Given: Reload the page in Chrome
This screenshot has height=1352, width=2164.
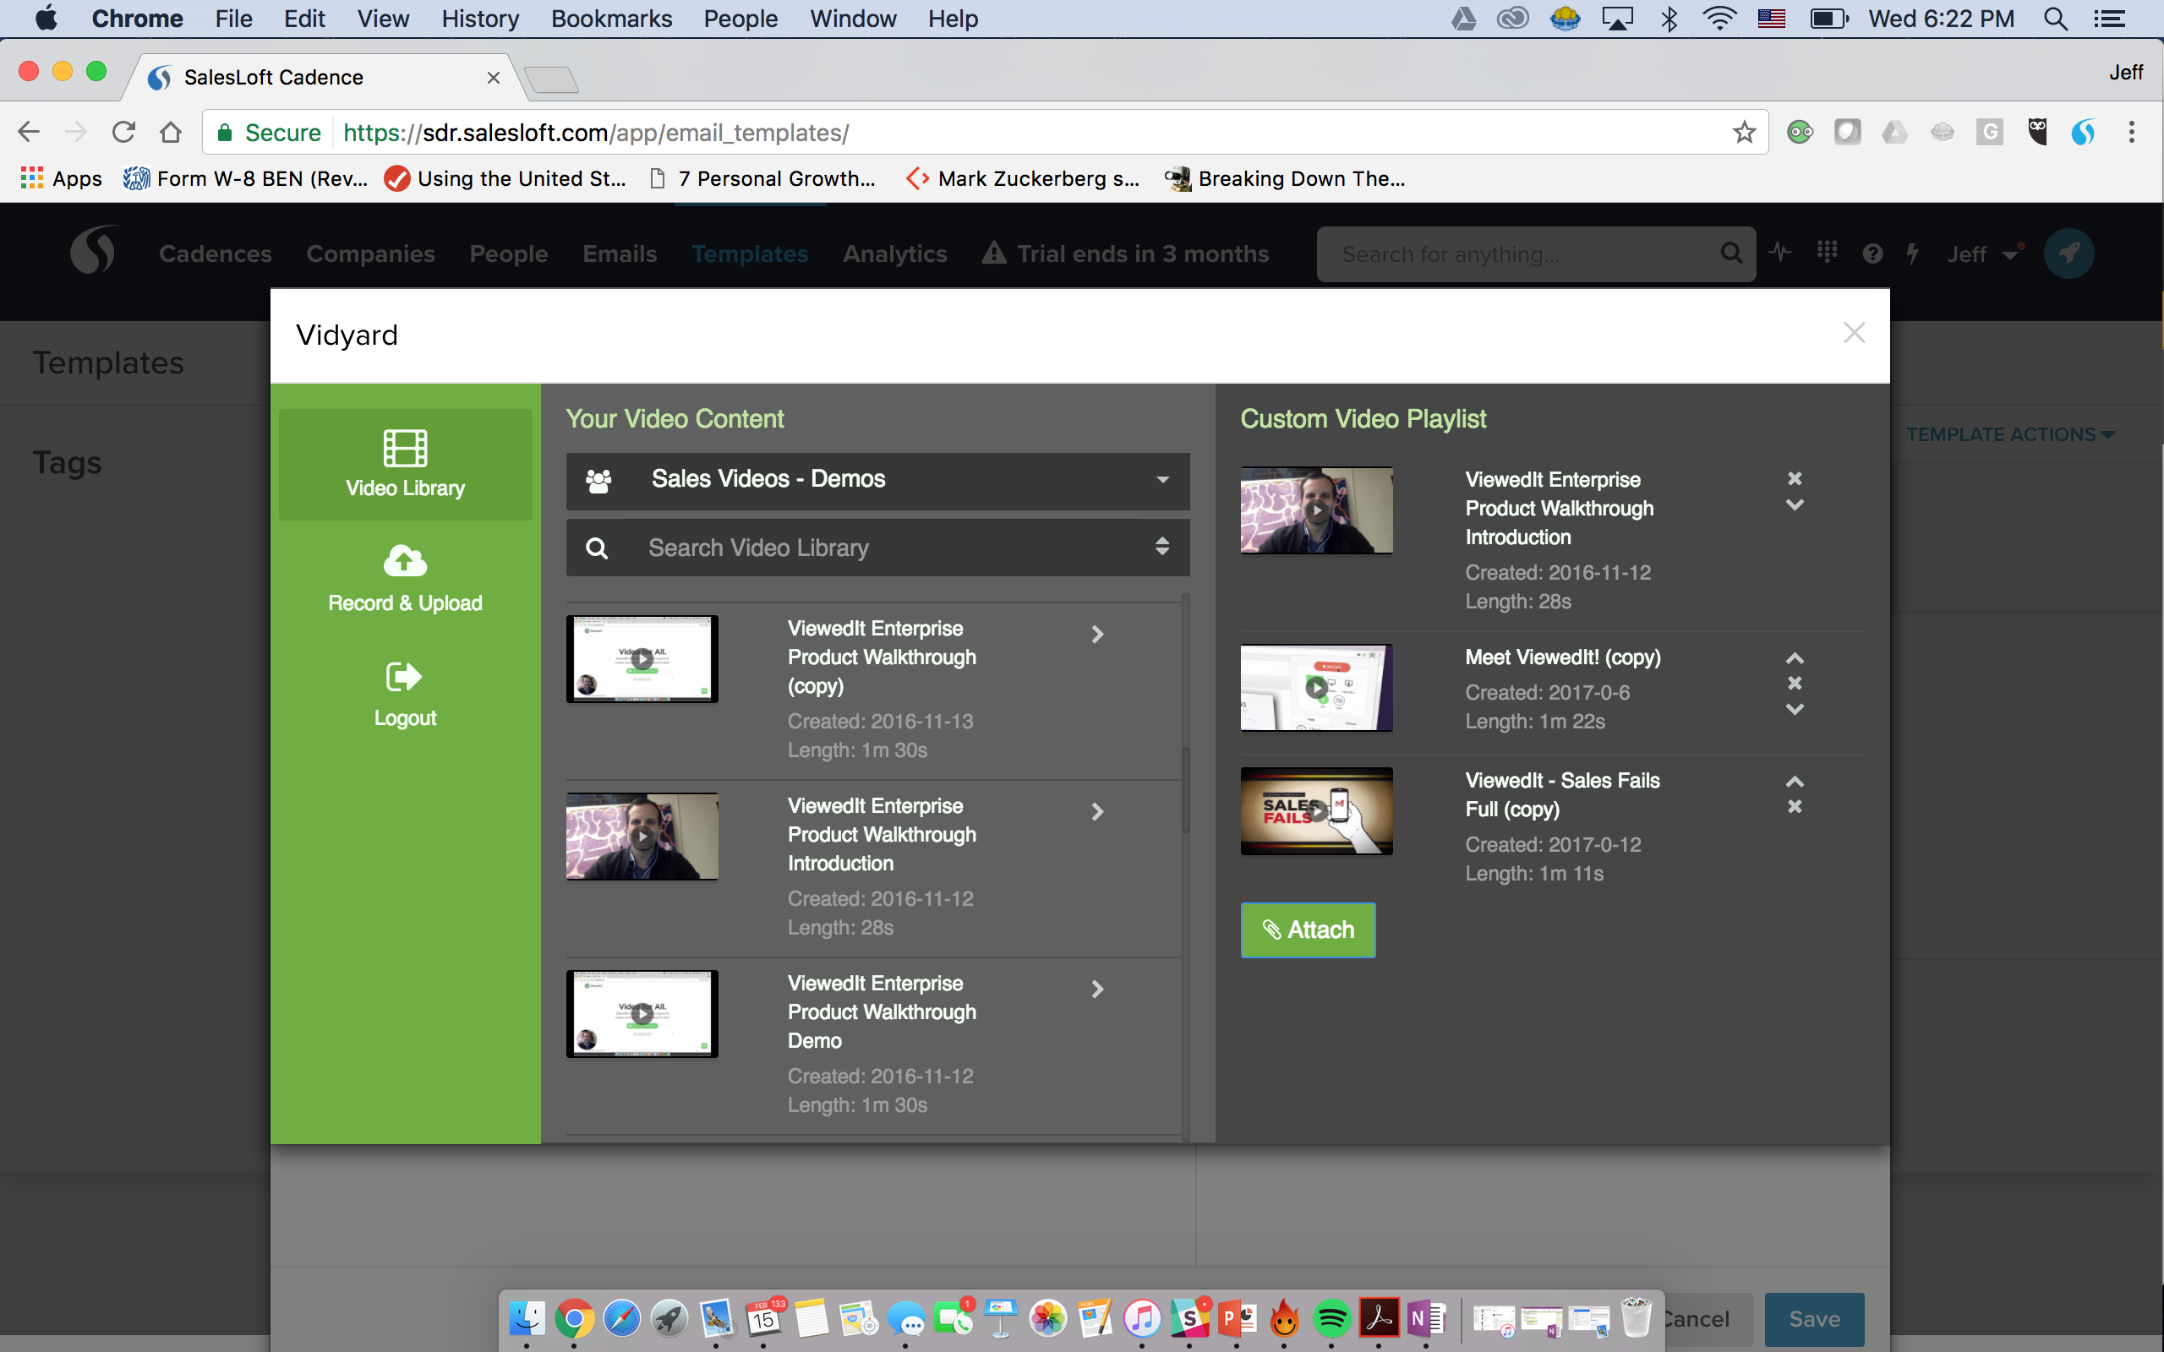Looking at the screenshot, I should tap(123, 133).
